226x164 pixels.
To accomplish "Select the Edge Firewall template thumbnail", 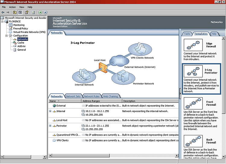I will pyautogui.click(x=193, y=45).
